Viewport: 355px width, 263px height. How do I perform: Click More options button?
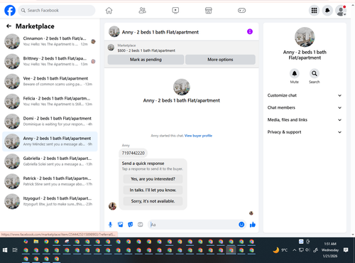pos(220,60)
